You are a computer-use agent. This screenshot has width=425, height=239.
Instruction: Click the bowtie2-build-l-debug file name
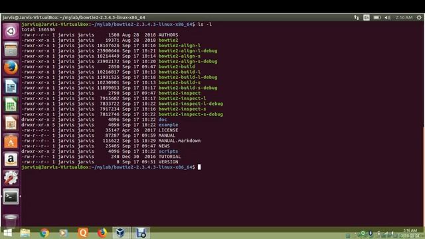point(188,77)
